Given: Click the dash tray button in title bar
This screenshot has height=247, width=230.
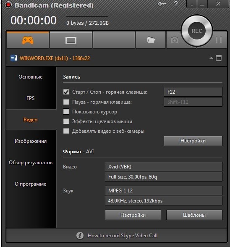Looking at the screenshot, I should tap(191, 4).
